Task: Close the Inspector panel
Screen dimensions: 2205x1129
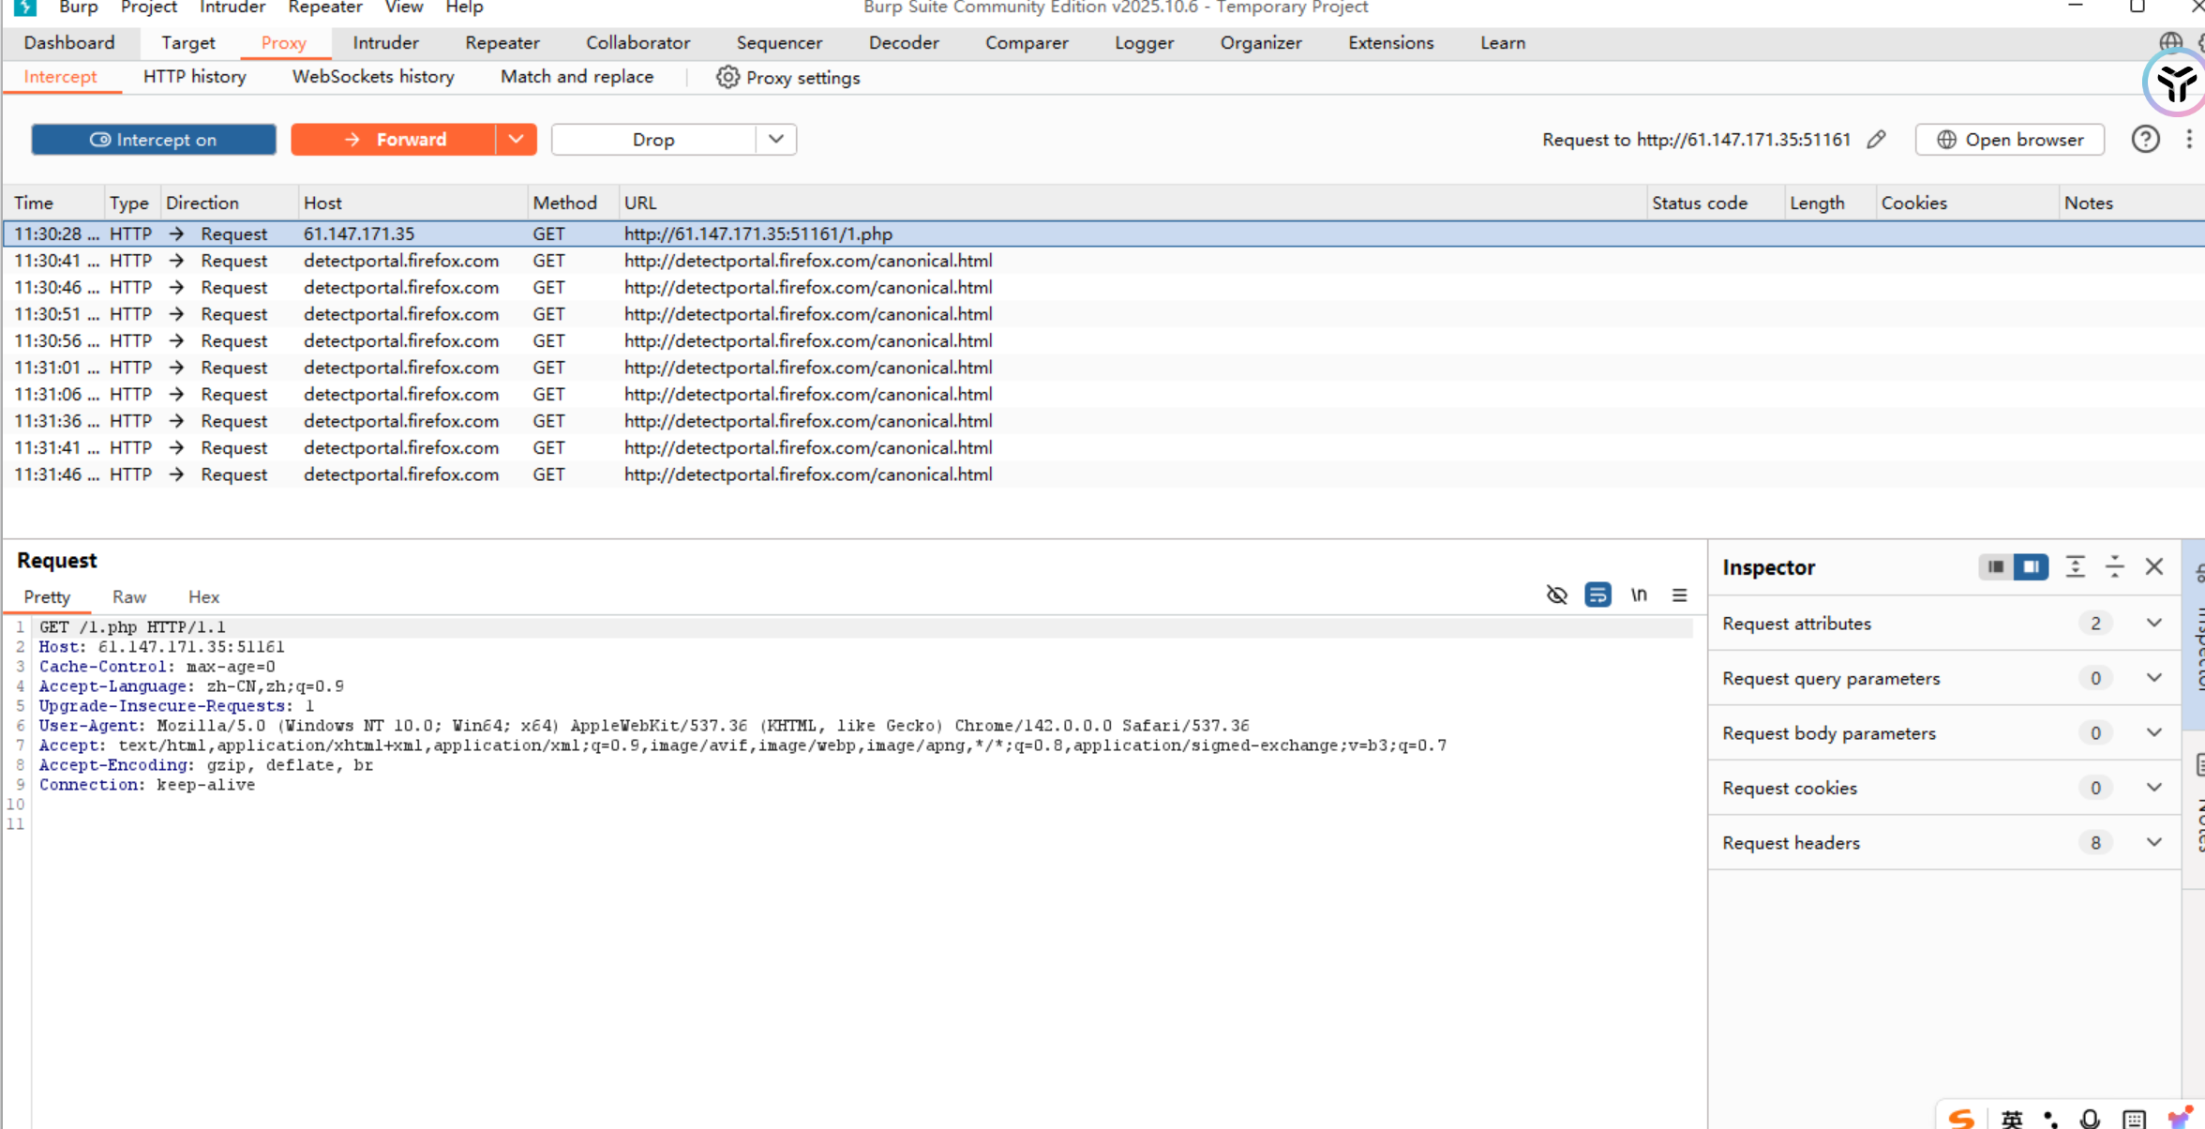Action: coord(2154,566)
